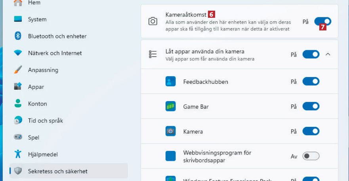Click the Hjälpmedel accessibility icon

tap(18, 154)
